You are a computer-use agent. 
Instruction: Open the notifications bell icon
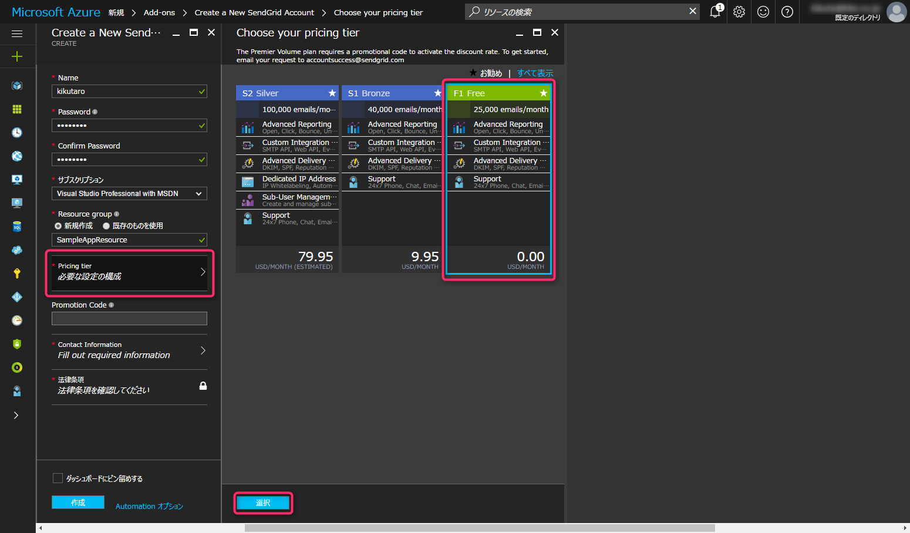click(714, 12)
